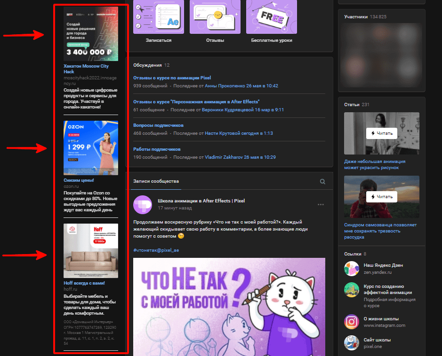
Task: Open the Вопросы подписчиков discussion
Action: point(158,125)
